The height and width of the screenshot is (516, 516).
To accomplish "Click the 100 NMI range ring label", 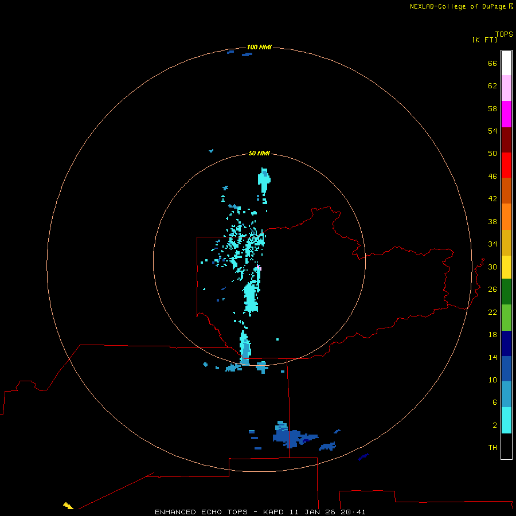I will tap(259, 47).
